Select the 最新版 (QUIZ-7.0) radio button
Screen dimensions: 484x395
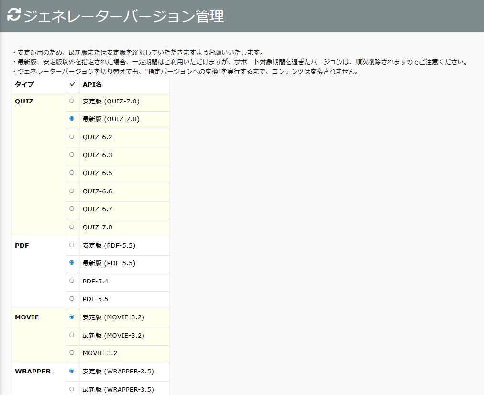click(72, 119)
